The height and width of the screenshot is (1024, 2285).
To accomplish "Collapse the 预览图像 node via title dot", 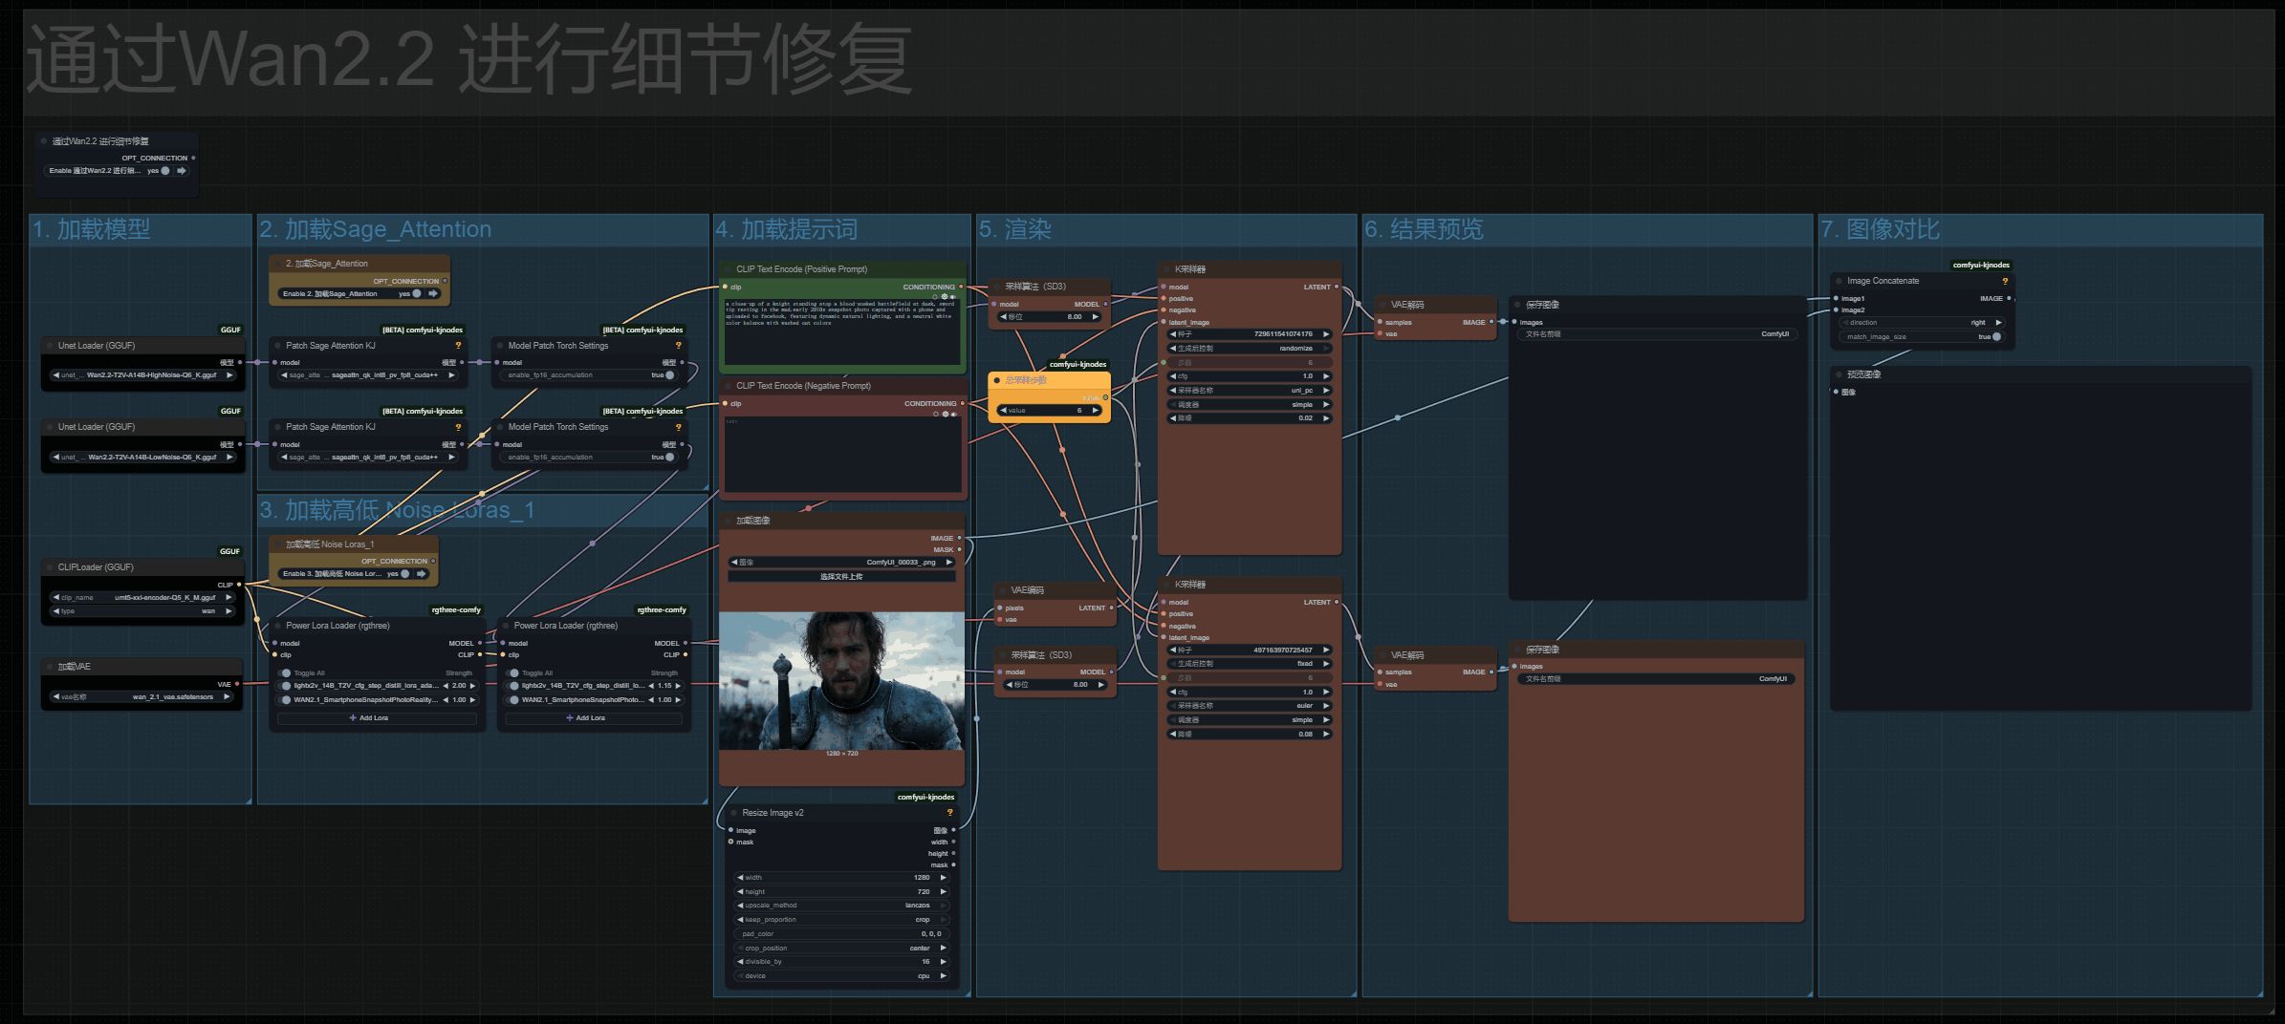I will pos(1839,374).
